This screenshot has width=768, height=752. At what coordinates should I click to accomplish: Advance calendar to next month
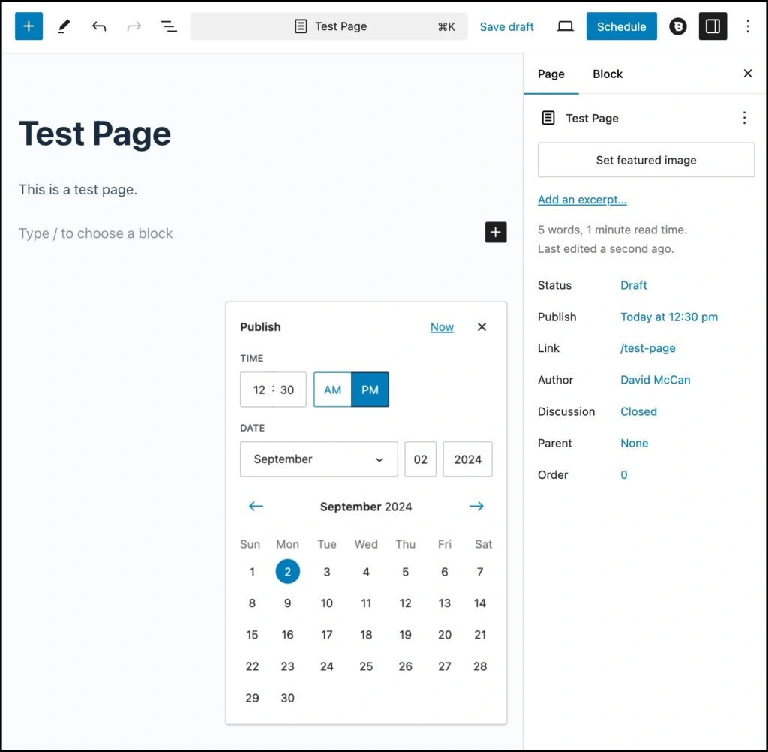click(476, 506)
